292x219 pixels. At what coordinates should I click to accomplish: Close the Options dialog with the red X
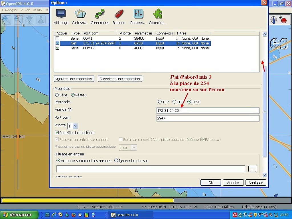(x=264, y=3)
